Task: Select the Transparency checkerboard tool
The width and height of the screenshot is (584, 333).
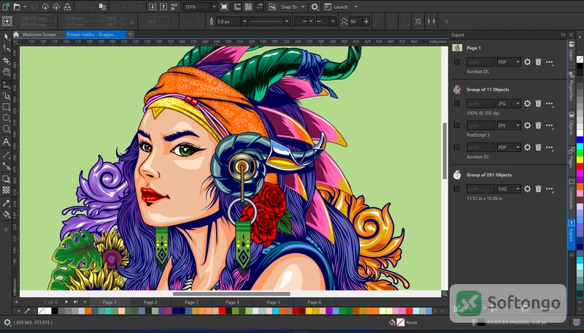Action: pos(7,190)
